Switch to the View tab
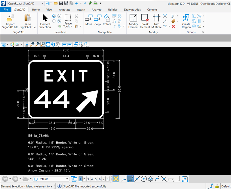Screen dimensions: 231x189 (49, 10)
